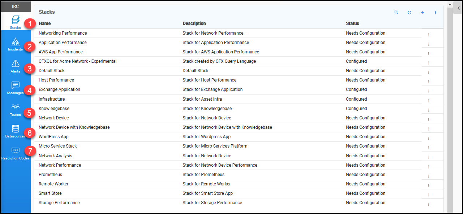Click the IRC header label
Image resolution: width=464 pixels, height=215 pixels.
[15, 6]
